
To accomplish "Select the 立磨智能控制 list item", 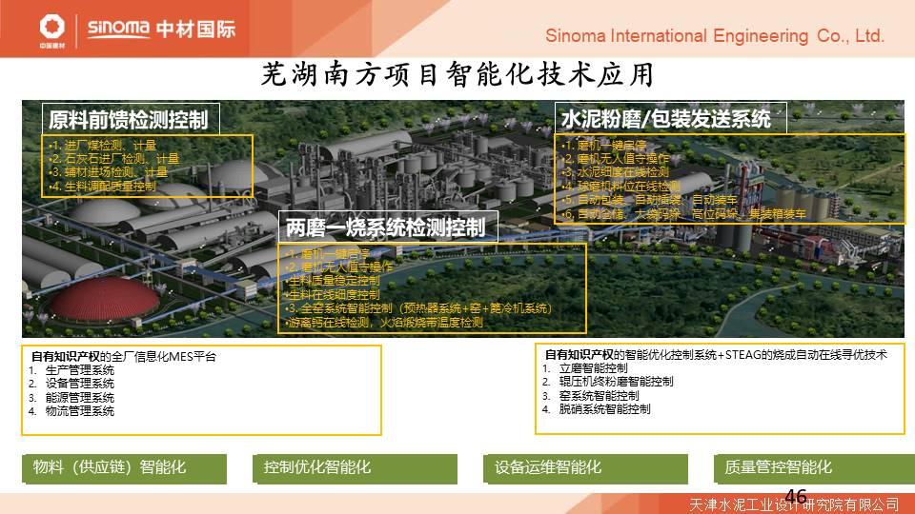I will click(593, 368).
